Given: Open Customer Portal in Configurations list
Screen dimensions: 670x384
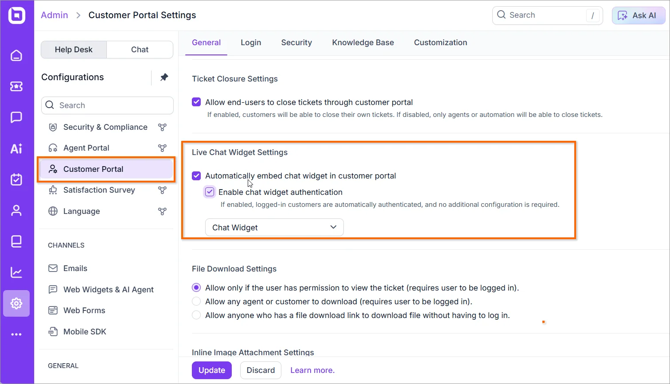Looking at the screenshot, I should (x=106, y=169).
